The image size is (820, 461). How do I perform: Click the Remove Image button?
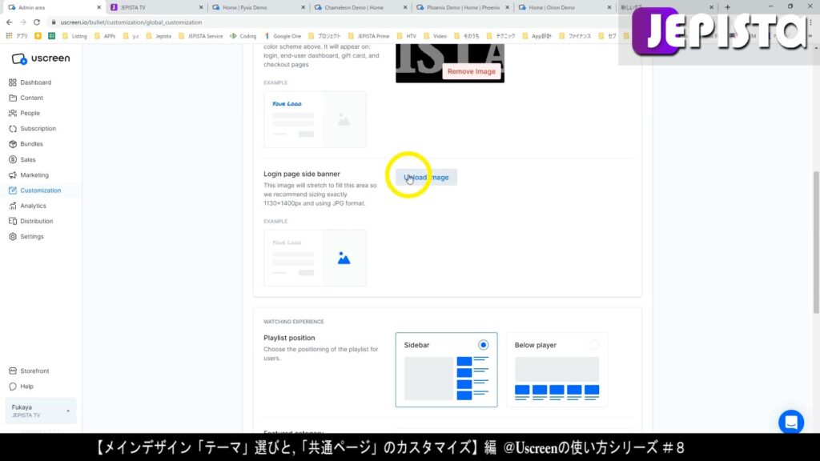(x=471, y=71)
